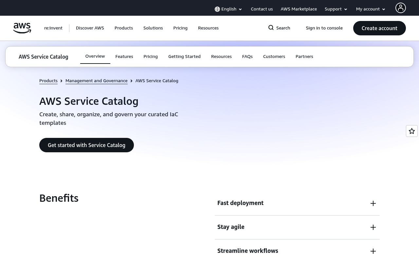The width and height of the screenshot is (419, 262).
Task: Expand Streamline workflows with plus icon
Action: click(373, 251)
